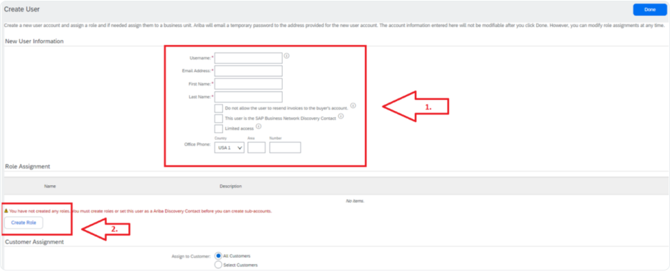The height and width of the screenshot is (271, 670).
Task: Open the USA 1 country code dropdown
Action: click(229, 148)
